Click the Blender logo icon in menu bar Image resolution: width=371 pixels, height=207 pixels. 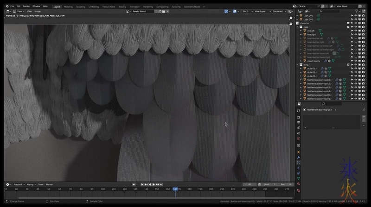pos(7,6)
